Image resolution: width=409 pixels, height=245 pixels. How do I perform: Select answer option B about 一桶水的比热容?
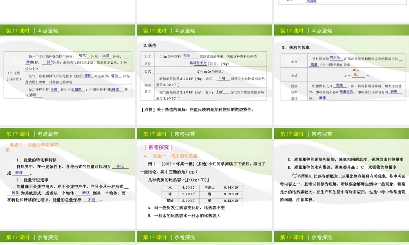[184, 216]
